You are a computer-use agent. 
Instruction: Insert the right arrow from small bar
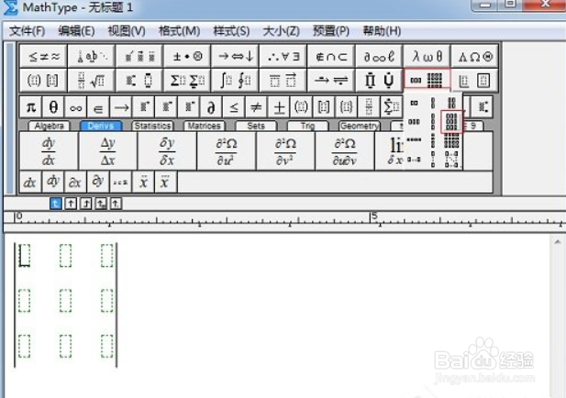tap(121, 107)
